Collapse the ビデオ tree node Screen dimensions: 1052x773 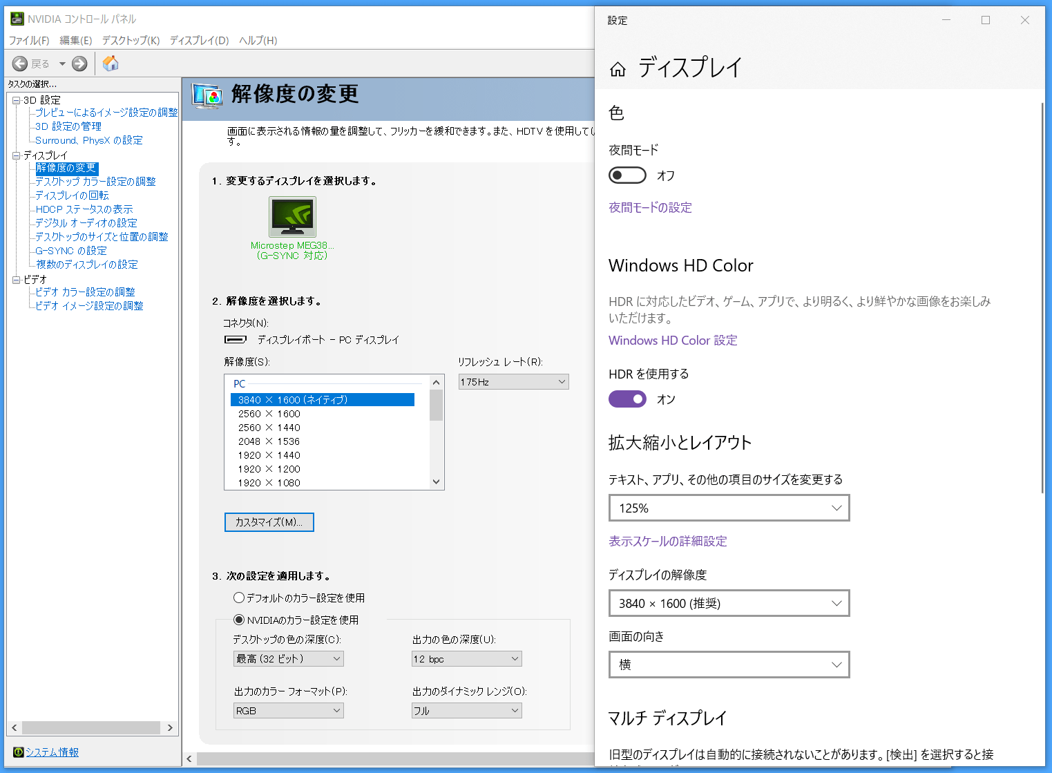(x=17, y=280)
